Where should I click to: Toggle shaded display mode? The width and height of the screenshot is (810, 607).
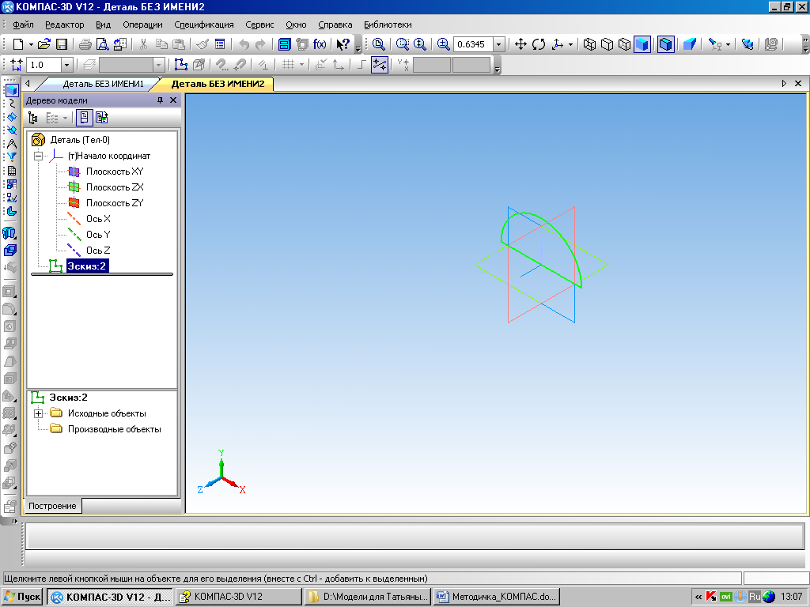point(642,44)
